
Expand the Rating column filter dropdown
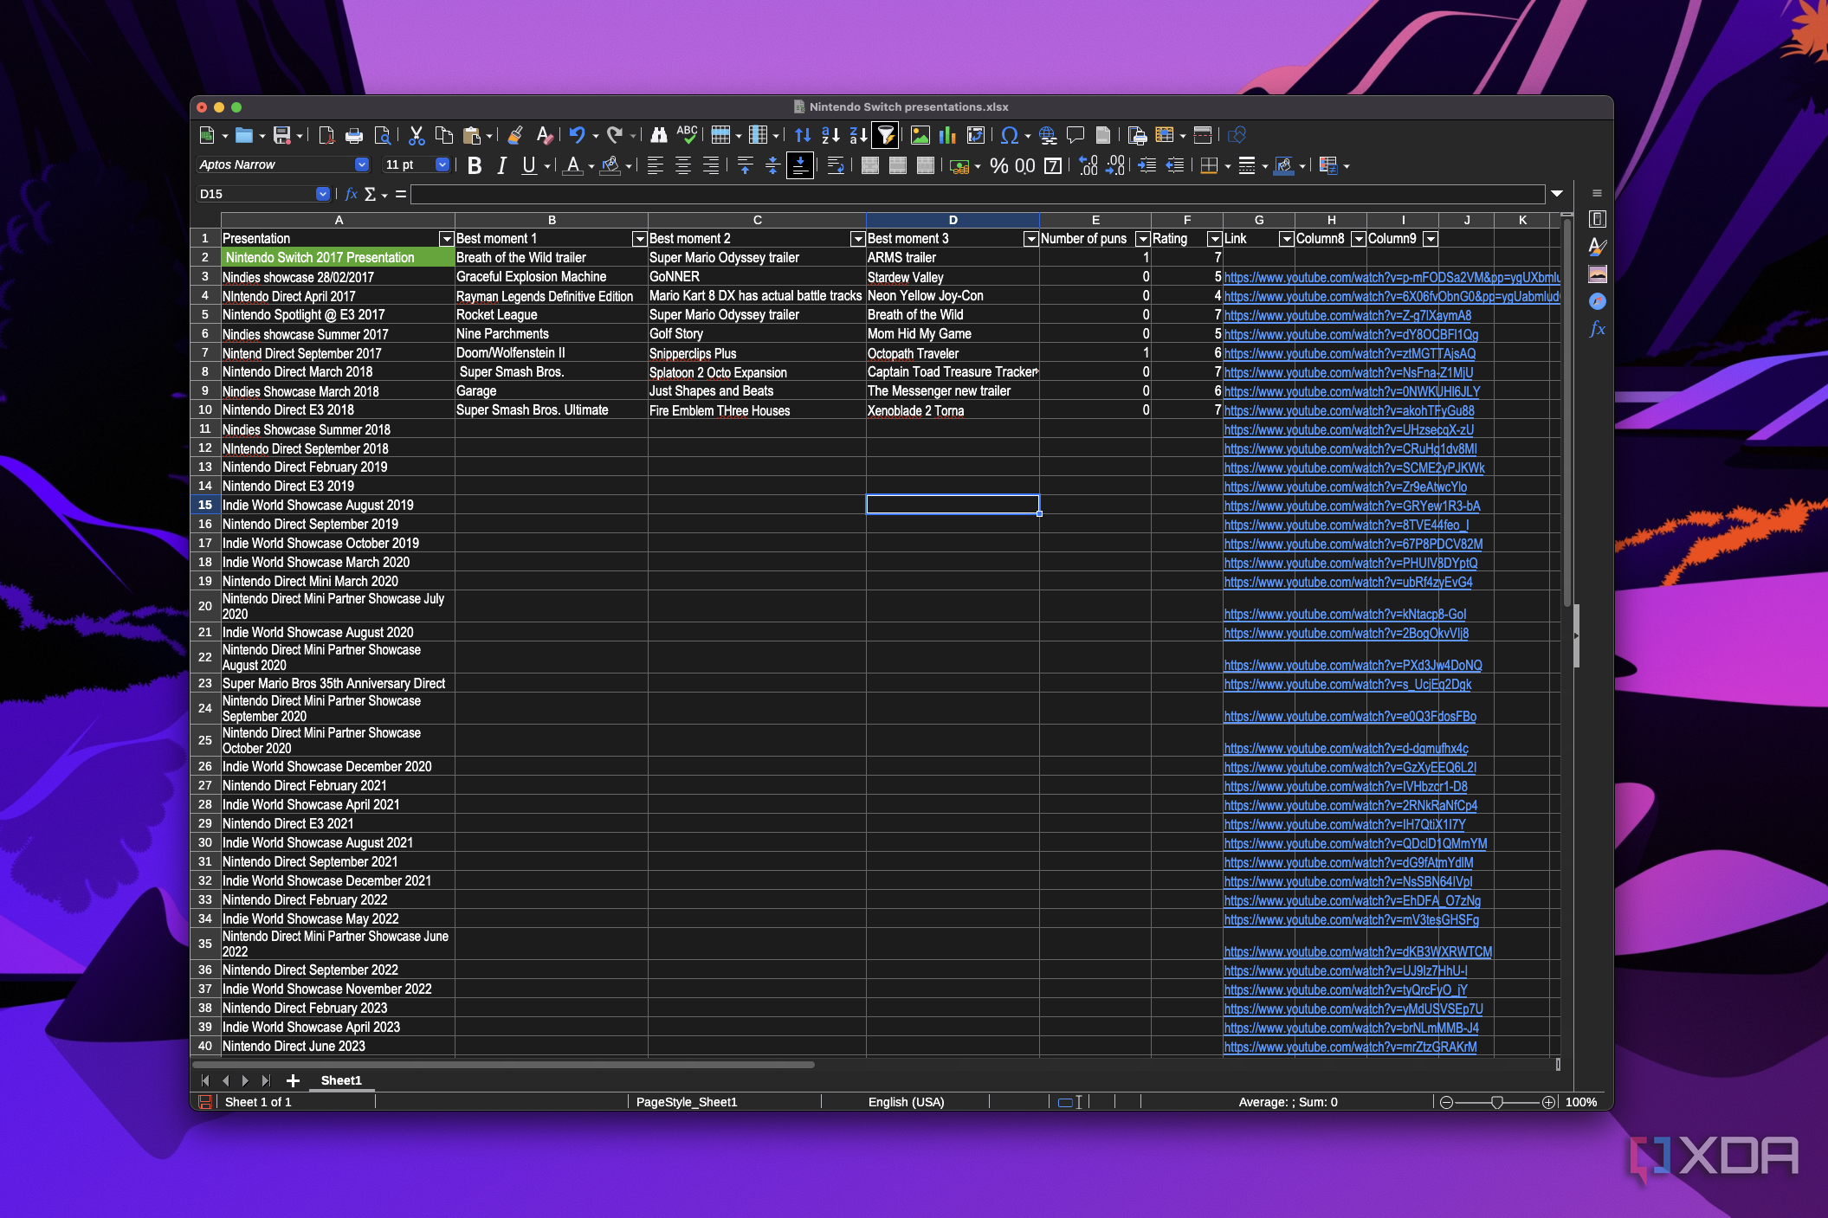(1214, 239)
